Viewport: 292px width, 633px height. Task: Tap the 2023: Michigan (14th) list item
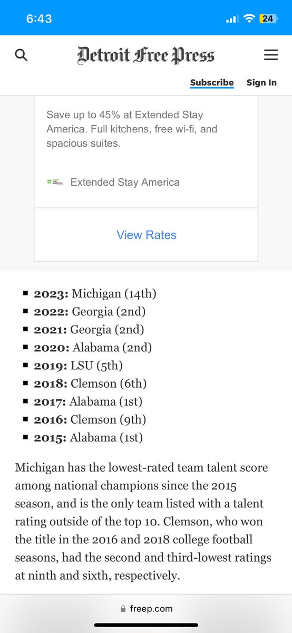tap(95, 293)
